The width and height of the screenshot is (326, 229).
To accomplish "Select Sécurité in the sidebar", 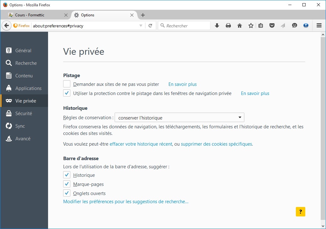I will [x=24, y=114].
